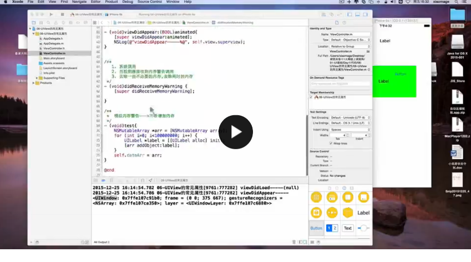Viewport: 471px width, 262px height.
Task: Show the File inspector tab
Action: click(x=337, y=23)
